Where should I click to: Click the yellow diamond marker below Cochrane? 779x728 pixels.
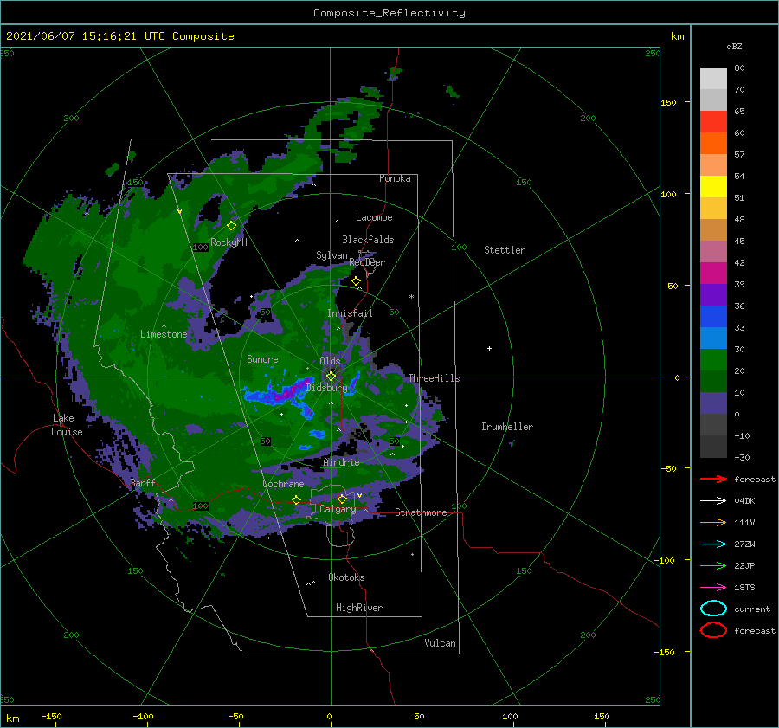click(296, 500)
